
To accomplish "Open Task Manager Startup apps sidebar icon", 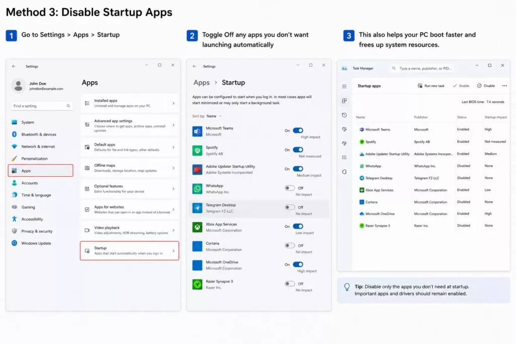I will pos(344,129).
